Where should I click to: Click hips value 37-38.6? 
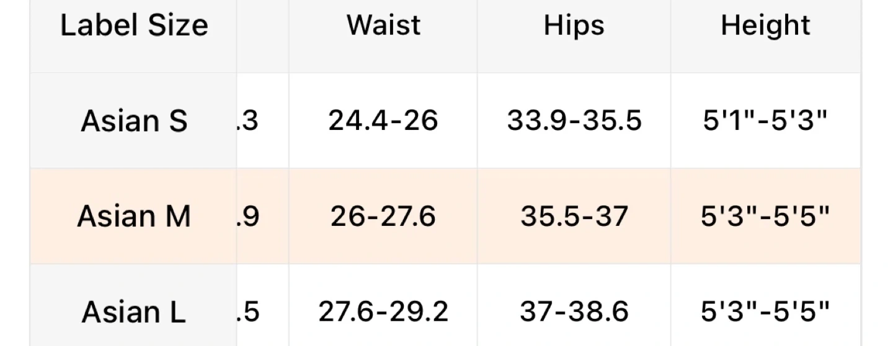[574, 312]
